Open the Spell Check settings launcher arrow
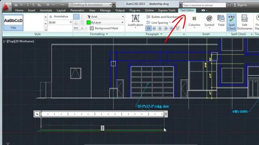 coord(252,34)
